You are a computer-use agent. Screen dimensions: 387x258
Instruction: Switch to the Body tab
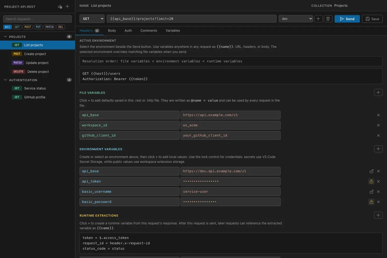[x=112, y=31]
